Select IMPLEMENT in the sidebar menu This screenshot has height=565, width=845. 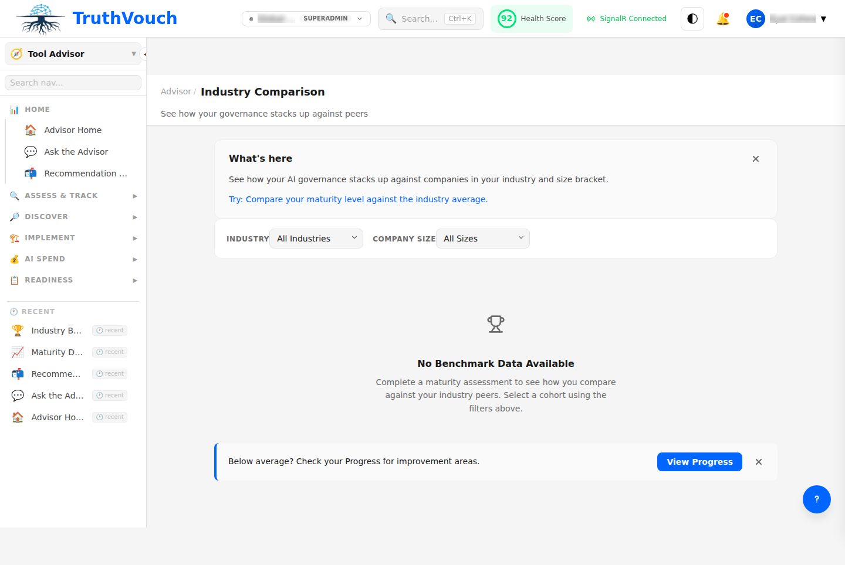pyautogui.click(x=50, y=237)
